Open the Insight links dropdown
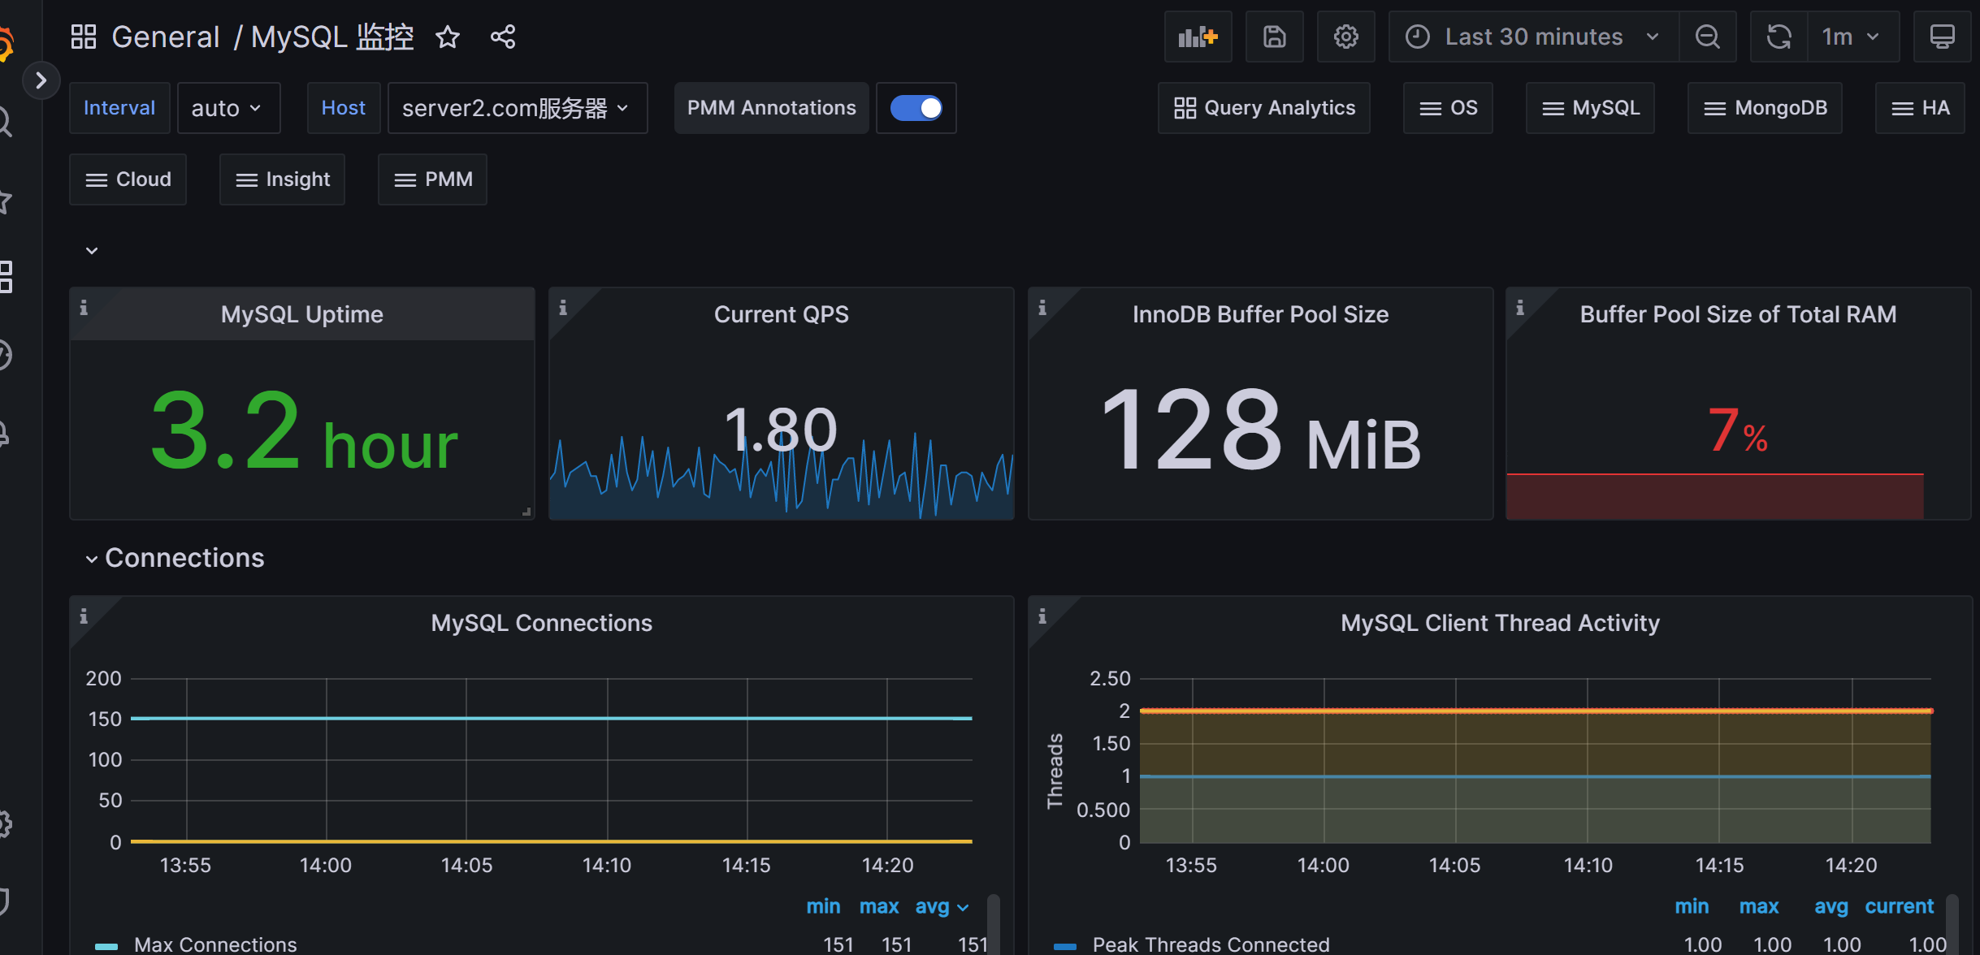The height and width of the screenshot is (955, 1980). click(x=282, y=179)
